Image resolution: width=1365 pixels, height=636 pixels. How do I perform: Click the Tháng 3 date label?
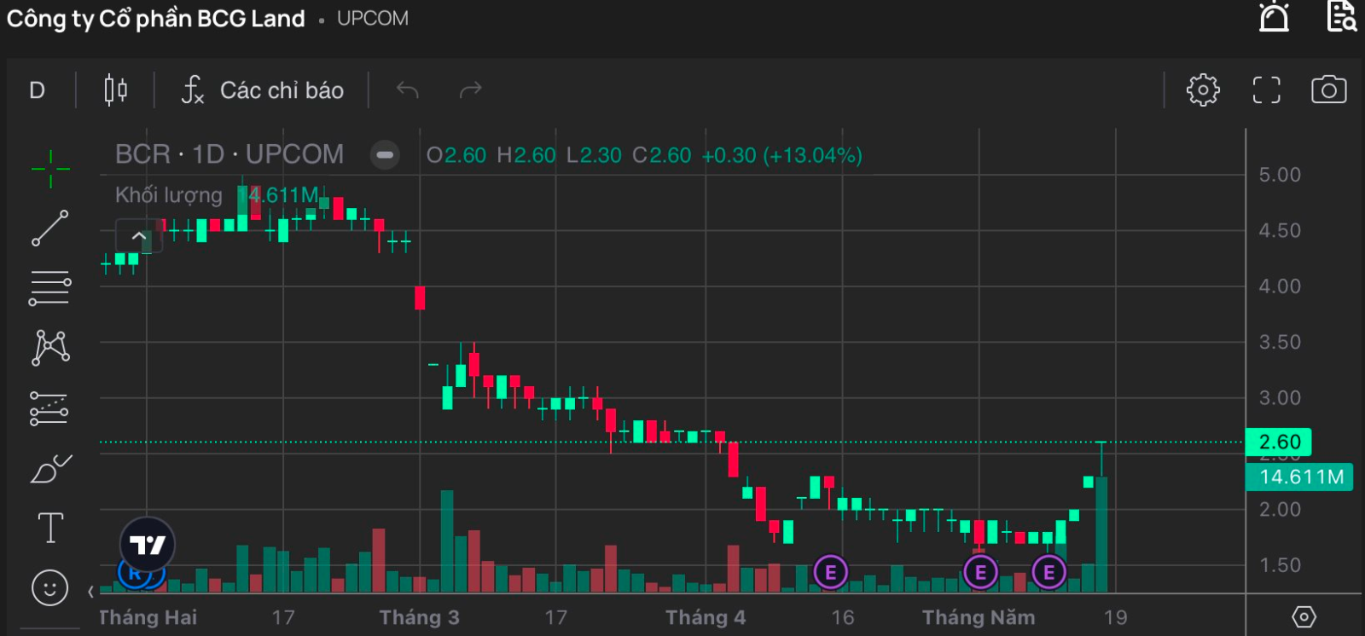point(419,617)
